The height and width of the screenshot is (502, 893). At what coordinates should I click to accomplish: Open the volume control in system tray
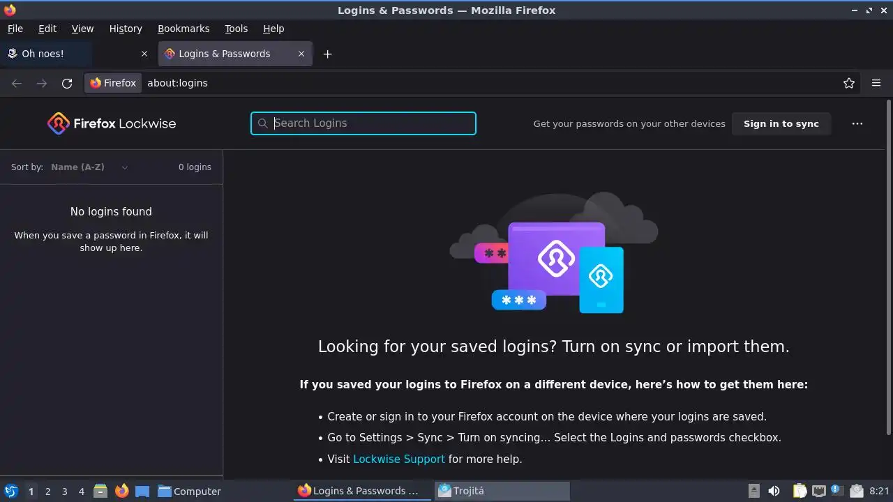click(774, 491)
